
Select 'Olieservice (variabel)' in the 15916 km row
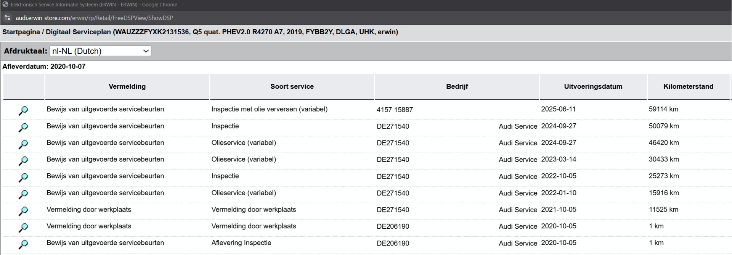coord(244,193)
